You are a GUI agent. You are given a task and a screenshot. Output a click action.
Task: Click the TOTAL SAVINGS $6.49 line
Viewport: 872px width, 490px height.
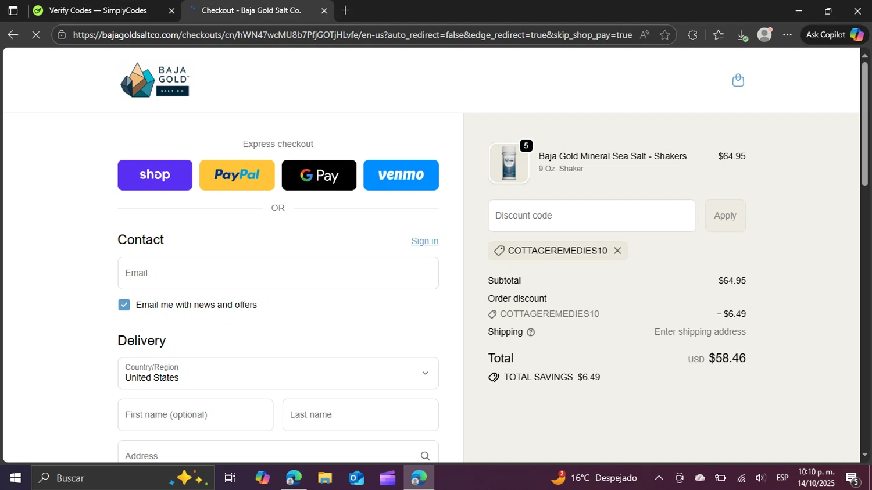tap(544, 377)
